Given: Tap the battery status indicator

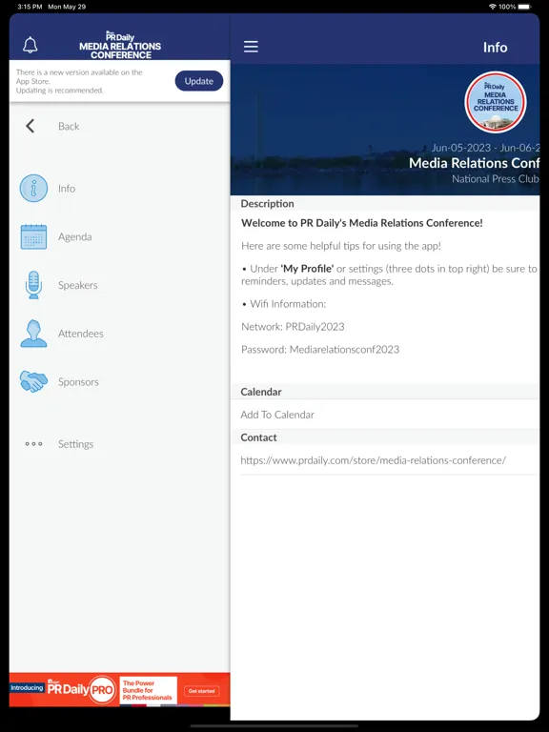Looking at the screenshot, I should pyautogui.click(x=525, y=7).
